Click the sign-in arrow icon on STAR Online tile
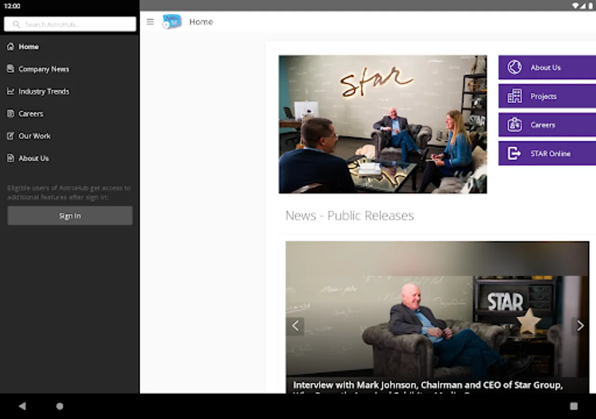Viewport: 596px width, 419px height. coord(514,154)
